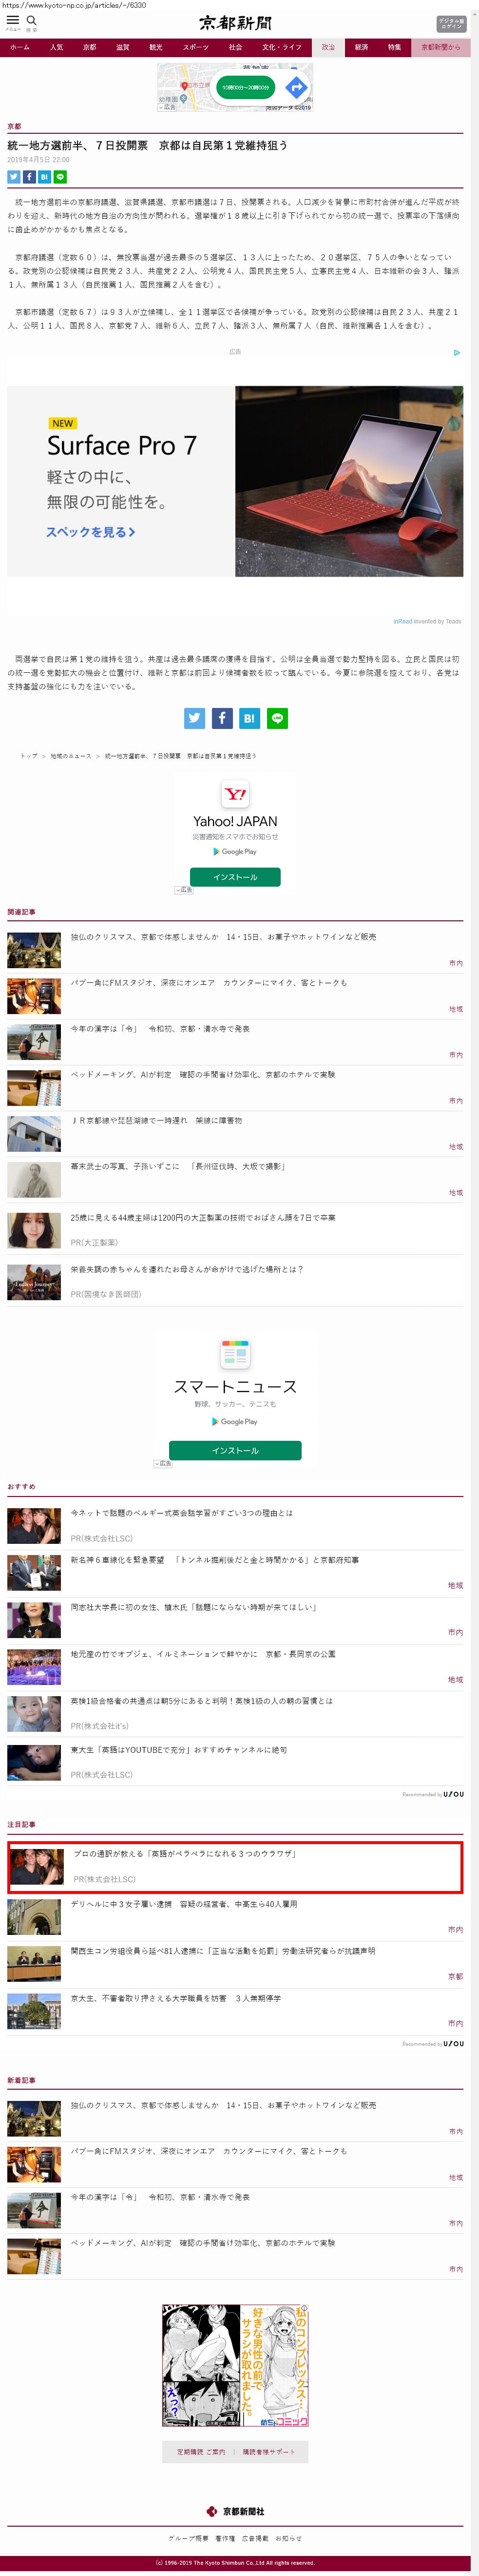This screenshot has width=479, height=2576.
Task: Share via large Facebook icon below article
Action: (x=222, y=718)
